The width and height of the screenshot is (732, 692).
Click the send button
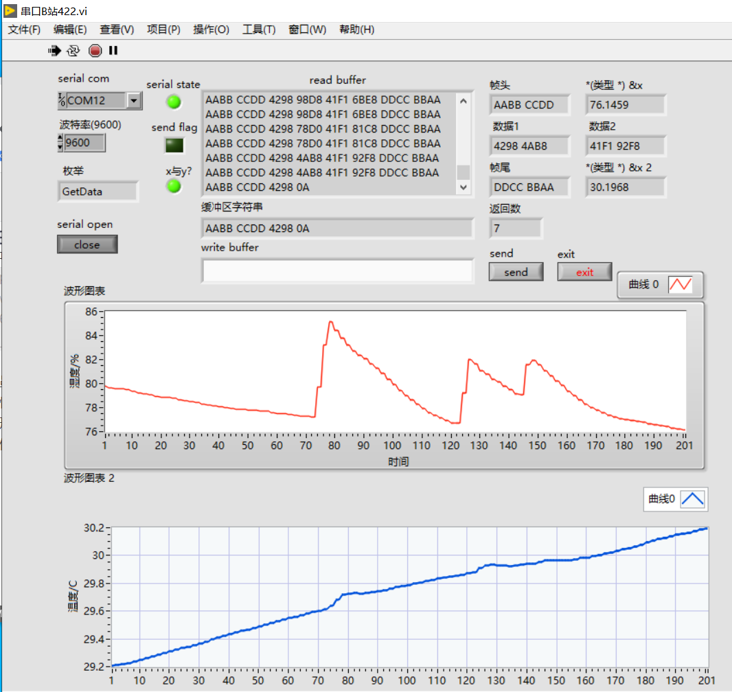(x=516, y=272)
